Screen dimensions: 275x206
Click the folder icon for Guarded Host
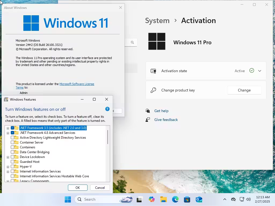click(x=16, y=162)
